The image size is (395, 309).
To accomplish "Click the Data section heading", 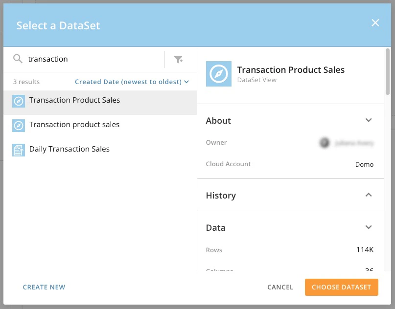I will pyautogui.click(x=216, y=228).
